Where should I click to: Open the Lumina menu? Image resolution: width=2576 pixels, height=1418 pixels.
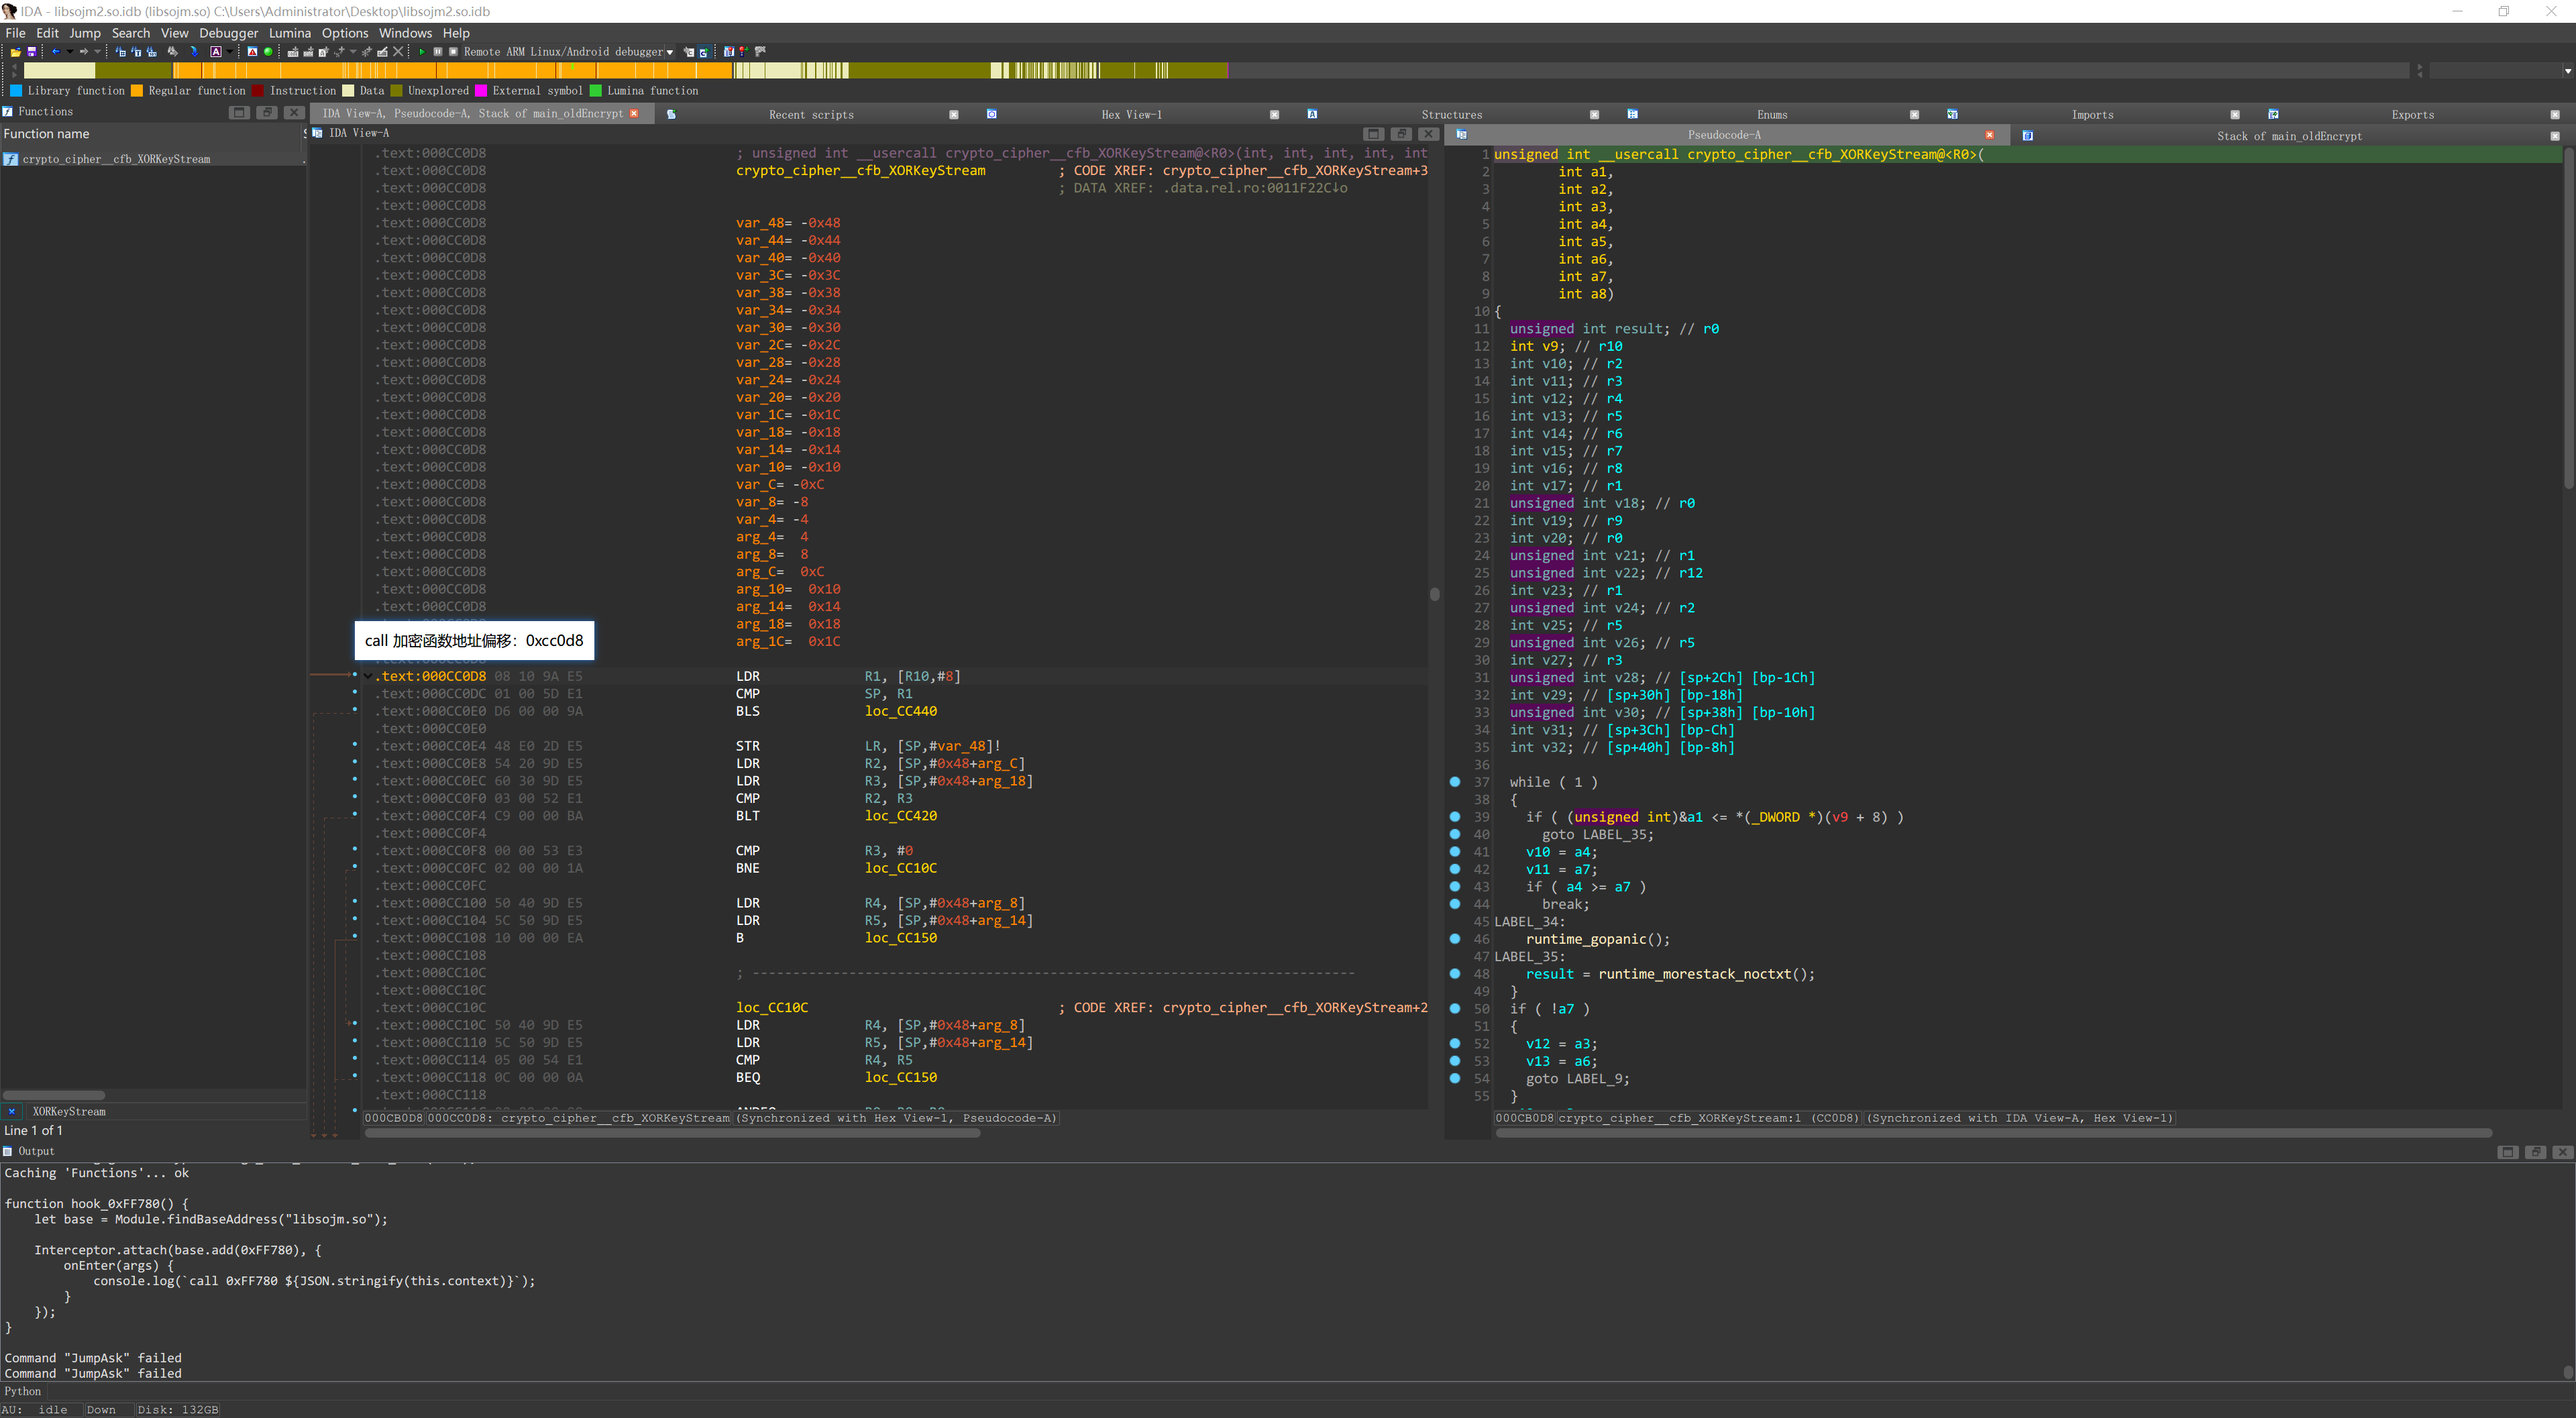point(290,33)
